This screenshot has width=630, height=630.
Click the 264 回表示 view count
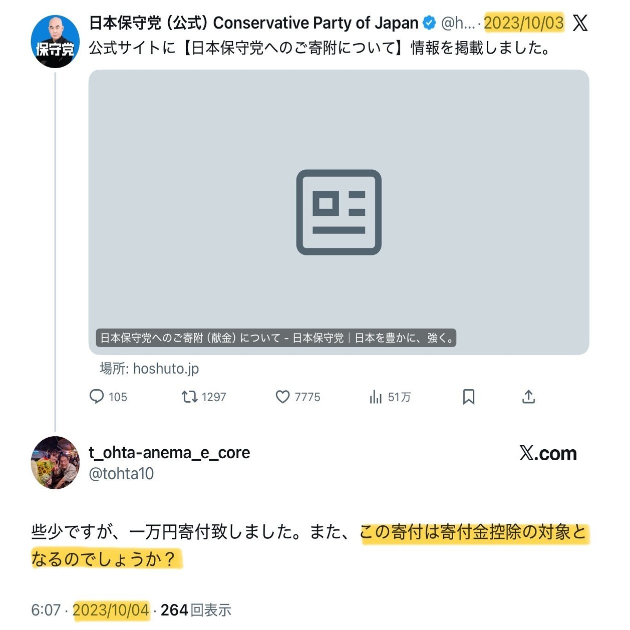(196, 610)
